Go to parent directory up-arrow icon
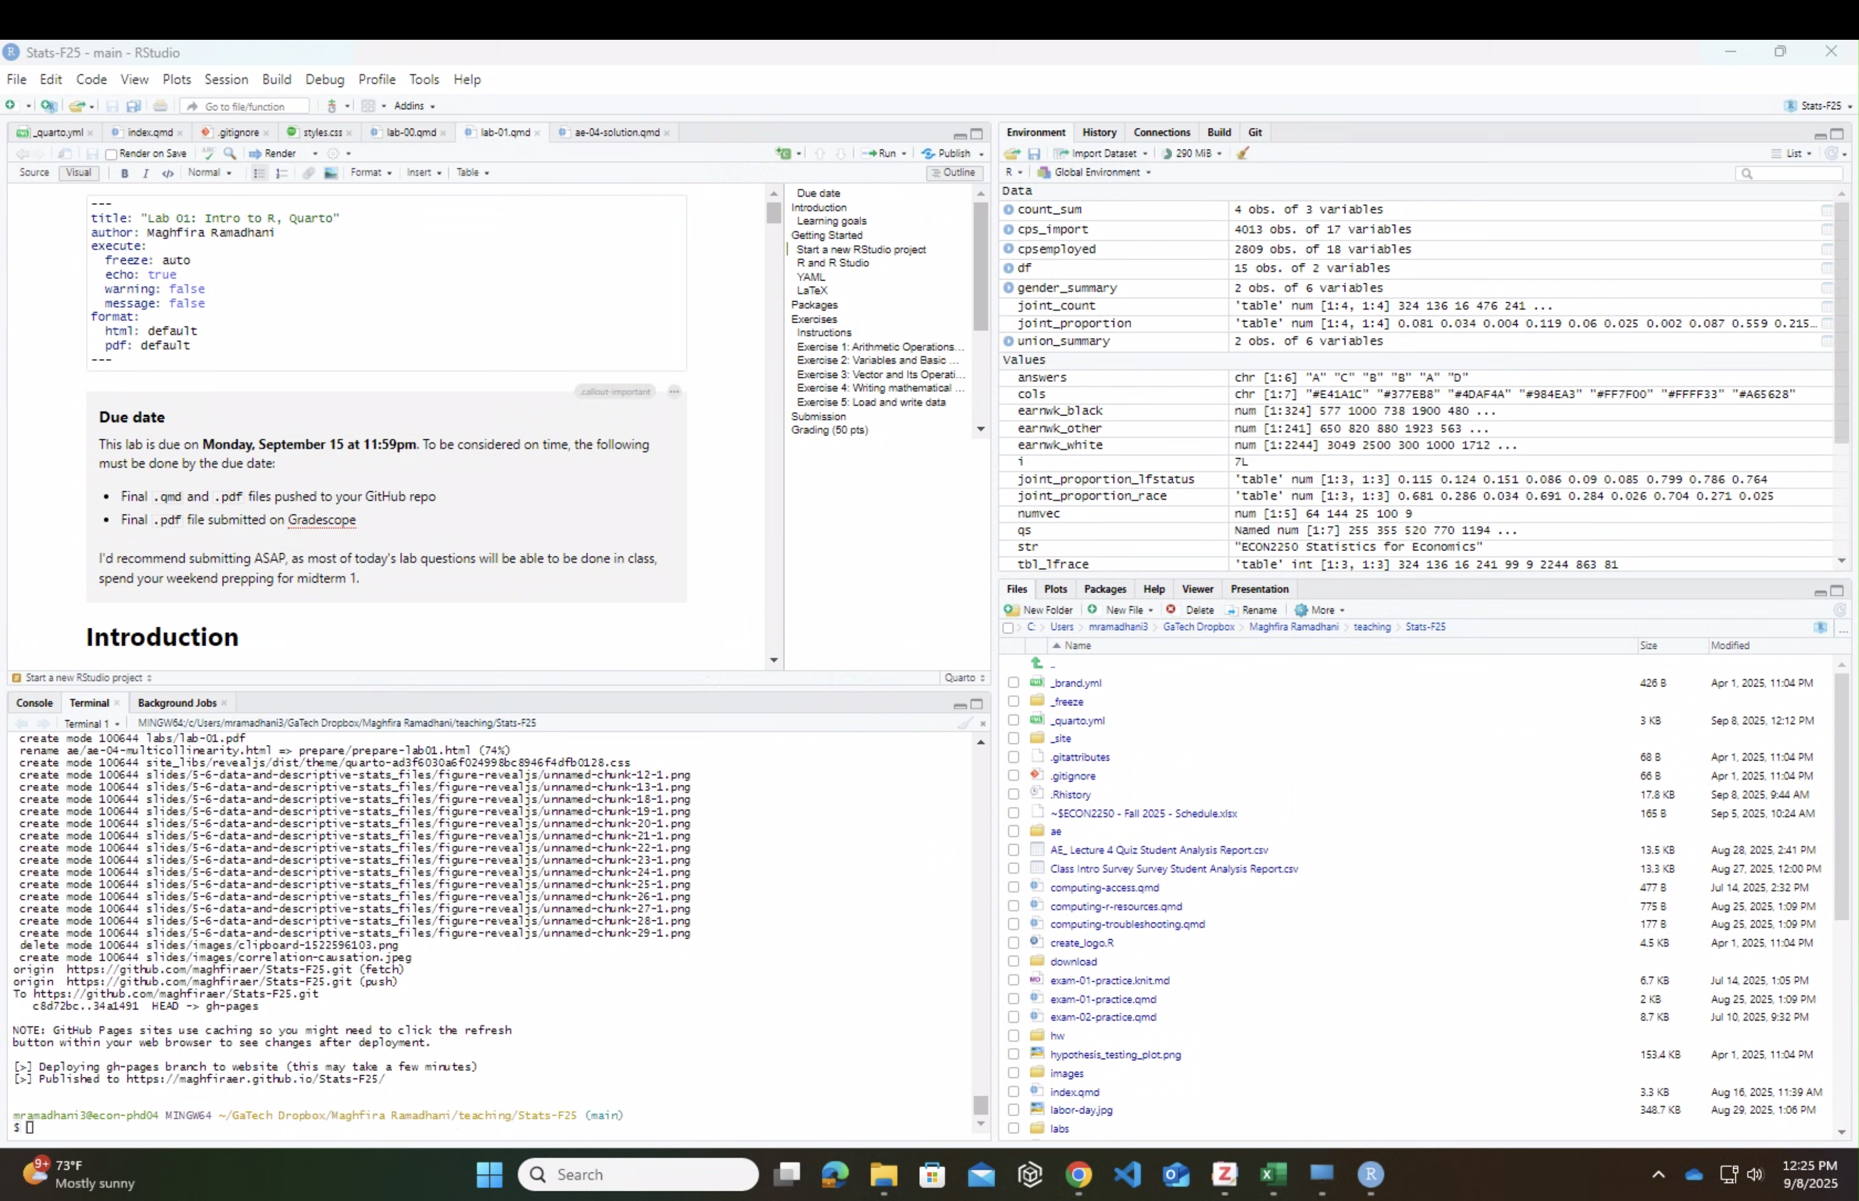The height and width of the screenshot is (1201, 1859). tap(1037, 663)
